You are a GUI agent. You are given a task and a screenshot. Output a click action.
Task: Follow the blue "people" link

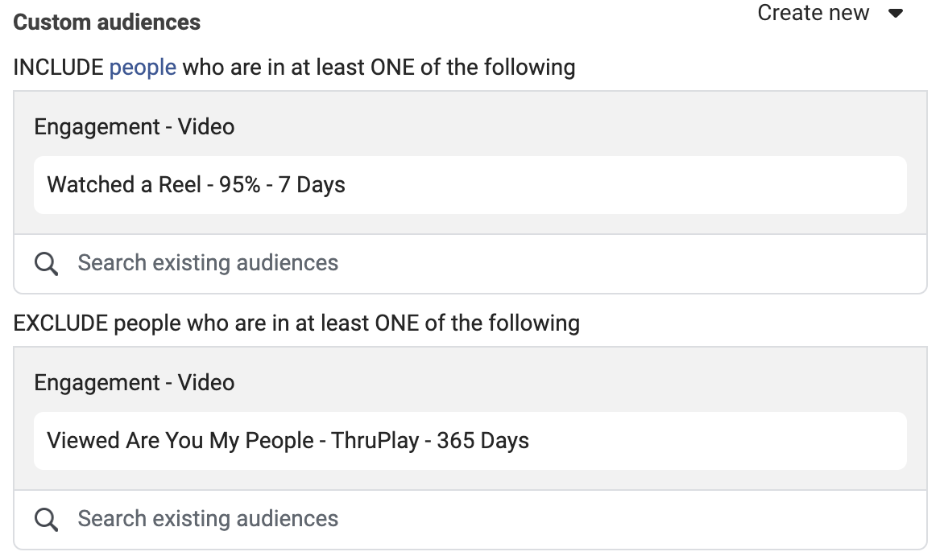(143, 68)
